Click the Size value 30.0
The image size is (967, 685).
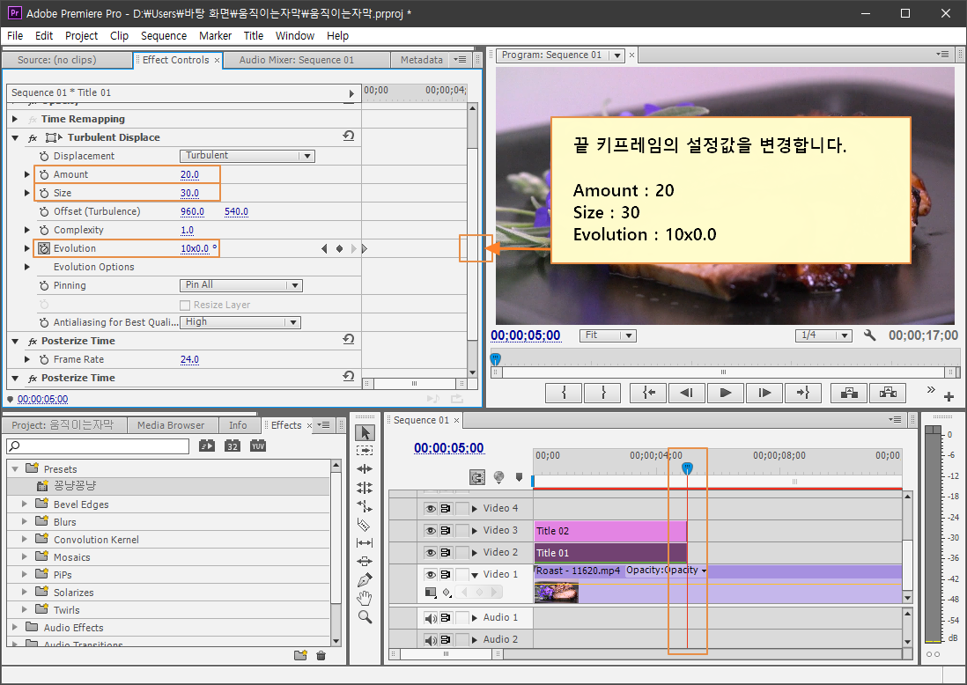pos(189,193)
